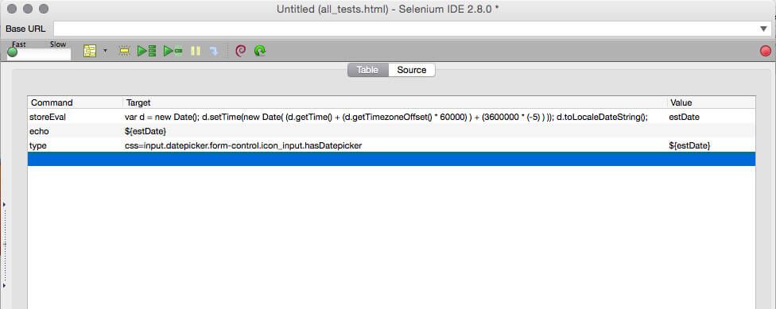Screen dimensions: 776x309
Task: Pause the test execution
Action: coord(196,51)
